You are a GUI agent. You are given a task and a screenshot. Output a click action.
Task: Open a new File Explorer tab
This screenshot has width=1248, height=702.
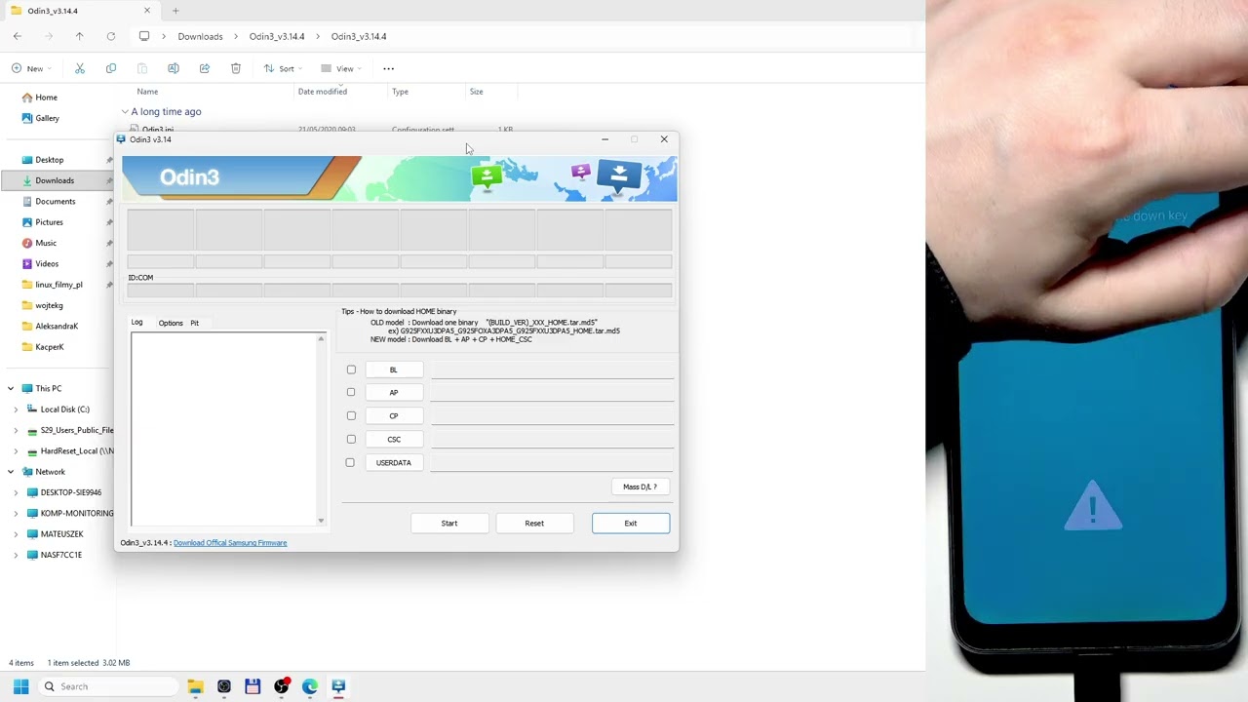click(175, 11)
